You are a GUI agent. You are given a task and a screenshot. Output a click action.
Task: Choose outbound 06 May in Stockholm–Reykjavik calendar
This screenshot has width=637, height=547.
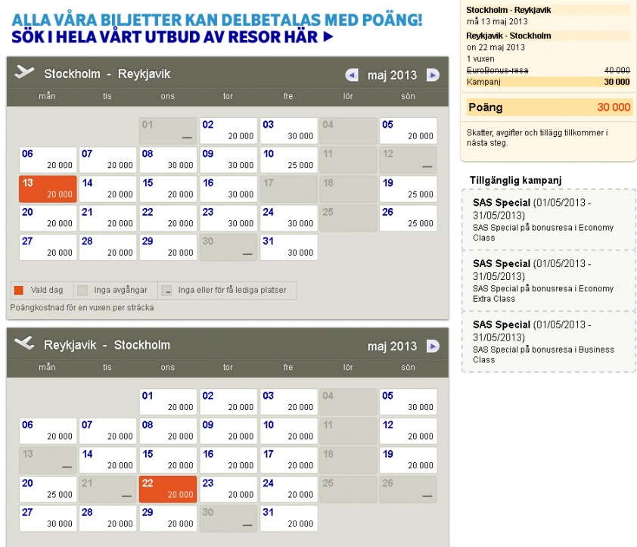click(48, 160)
